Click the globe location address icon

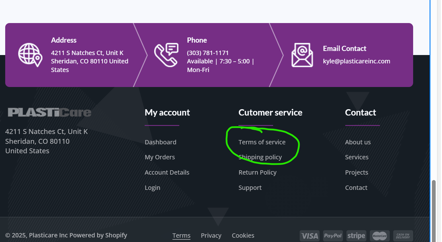pos(30,55)
